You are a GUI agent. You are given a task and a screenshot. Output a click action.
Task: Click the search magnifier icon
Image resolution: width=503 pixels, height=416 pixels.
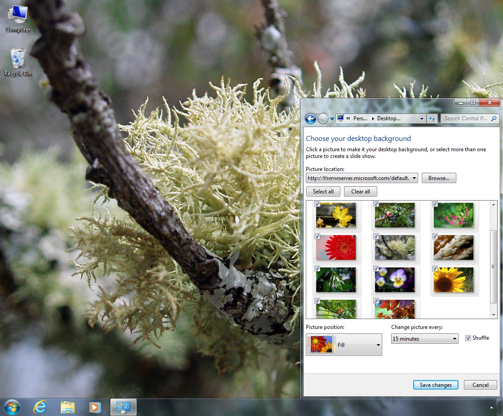494,118
